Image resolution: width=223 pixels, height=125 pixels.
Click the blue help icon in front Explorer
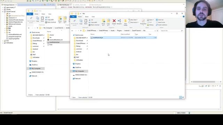pos(184,17)
